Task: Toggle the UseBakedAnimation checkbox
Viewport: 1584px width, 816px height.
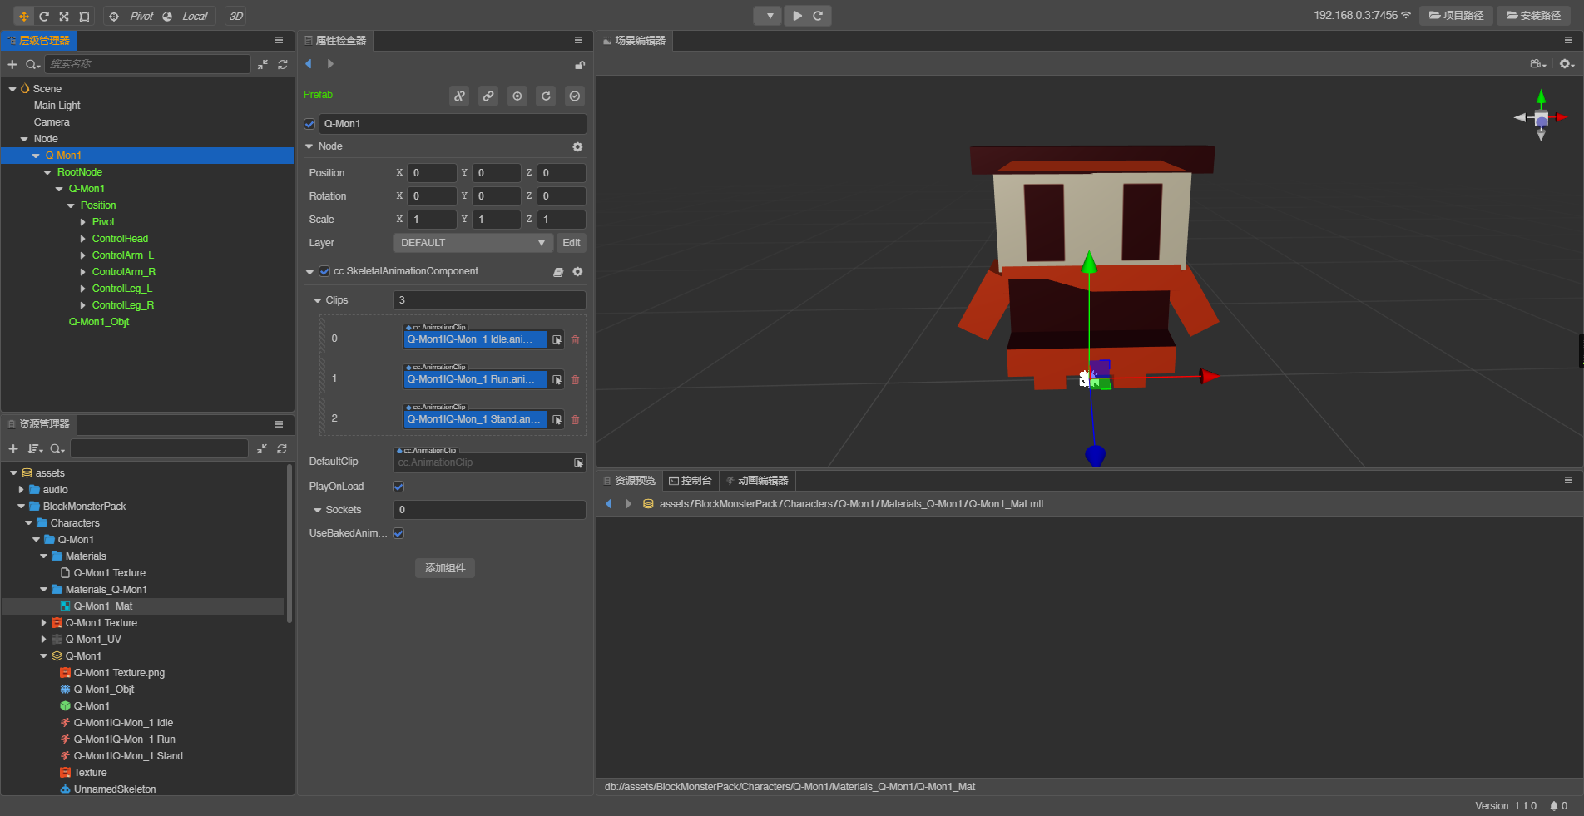Action: coord(398,533)
